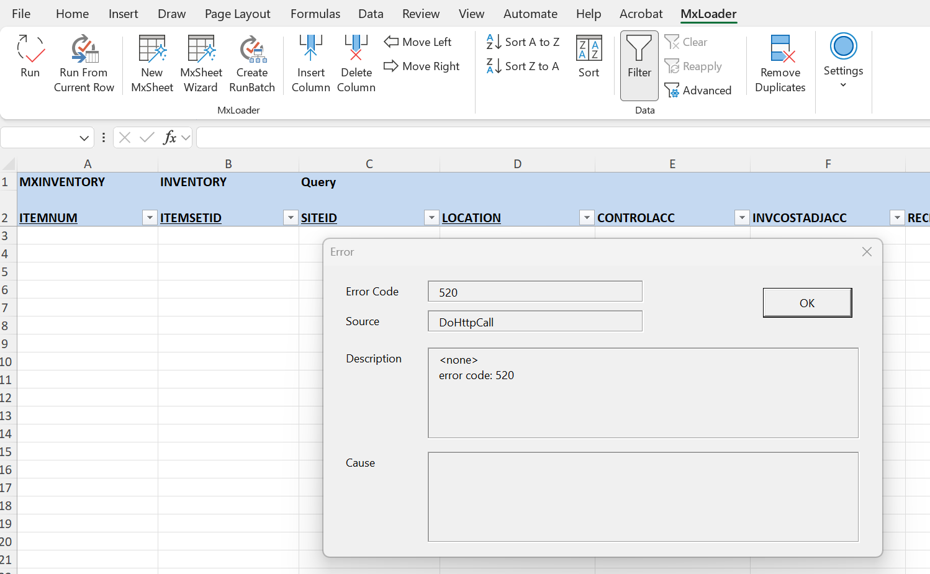Open LOCATION column filter dropdown

[x=587, y=218]
